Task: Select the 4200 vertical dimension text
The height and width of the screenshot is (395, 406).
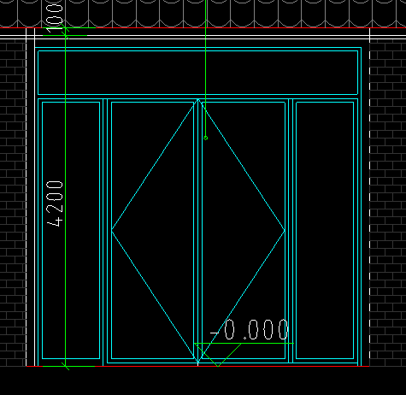Action: 55,203
